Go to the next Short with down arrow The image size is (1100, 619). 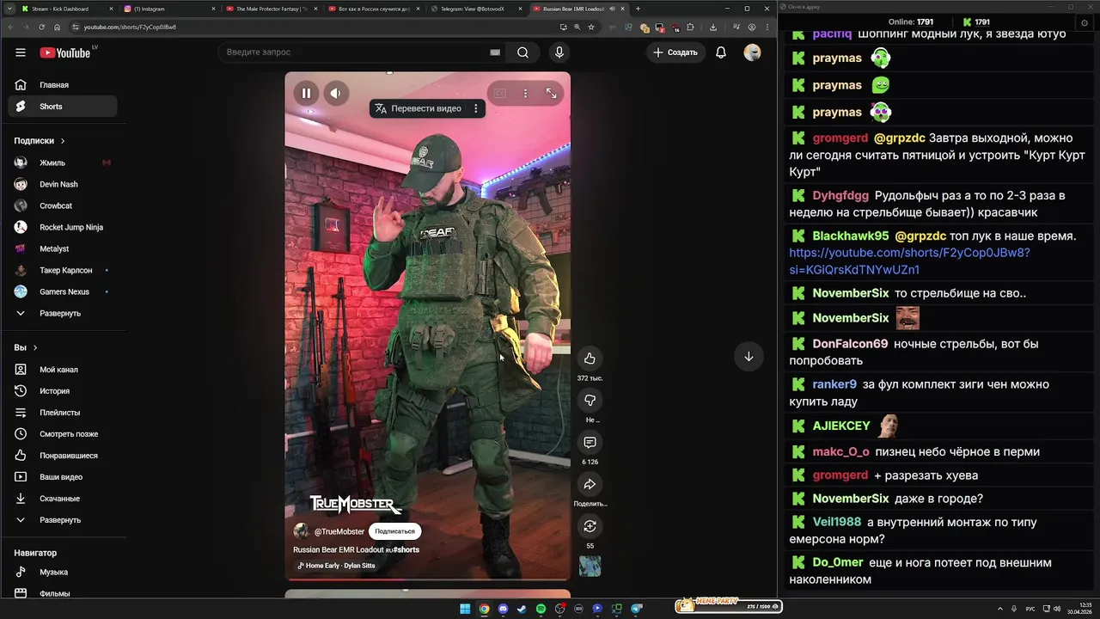click(x=749, y=357)
